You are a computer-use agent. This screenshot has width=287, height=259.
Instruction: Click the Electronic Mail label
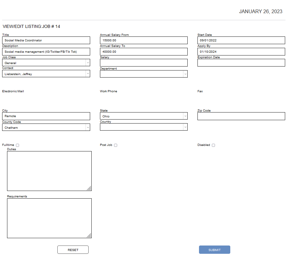pos(13,91)
